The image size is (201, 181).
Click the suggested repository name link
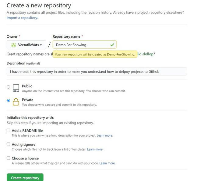click(x=146, y=54)
